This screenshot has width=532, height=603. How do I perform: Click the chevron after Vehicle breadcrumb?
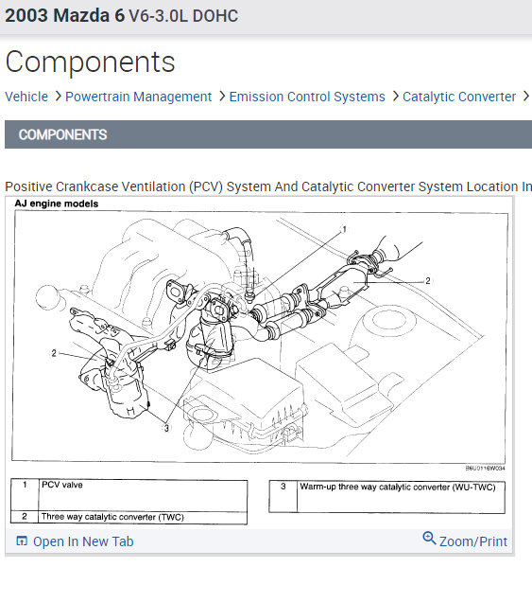(58, 97)
